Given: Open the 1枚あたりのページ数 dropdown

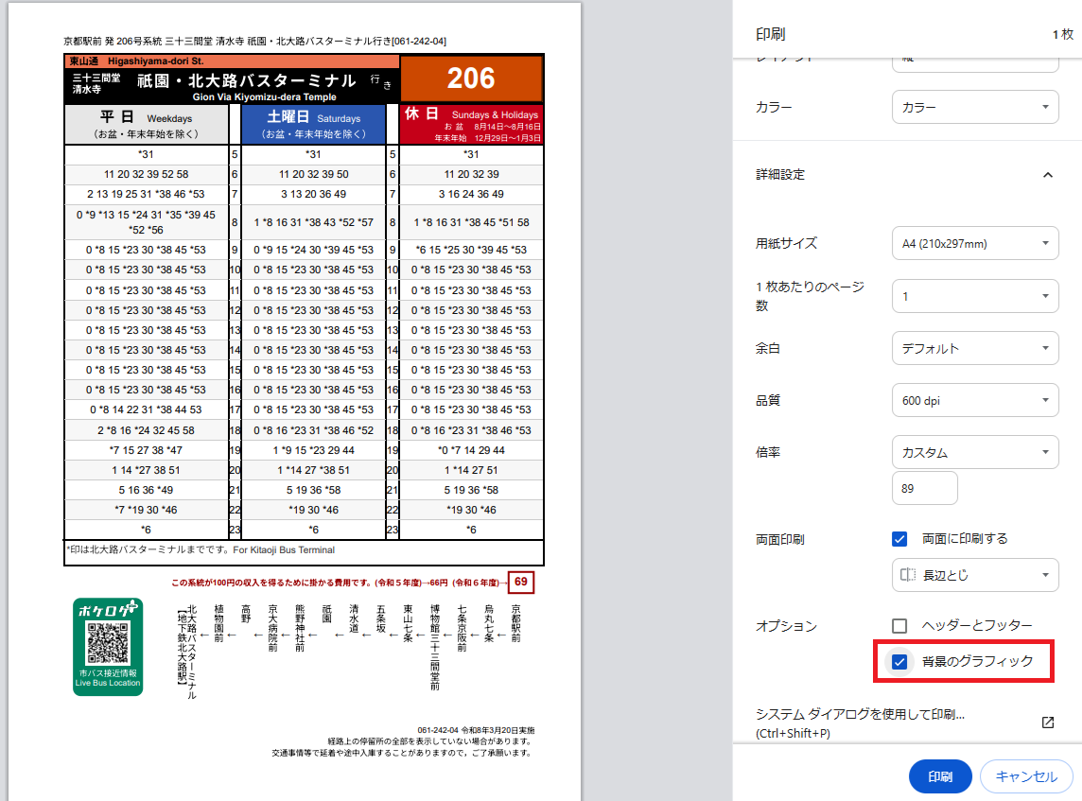Looking at the screenshot, I should (975, 295).
